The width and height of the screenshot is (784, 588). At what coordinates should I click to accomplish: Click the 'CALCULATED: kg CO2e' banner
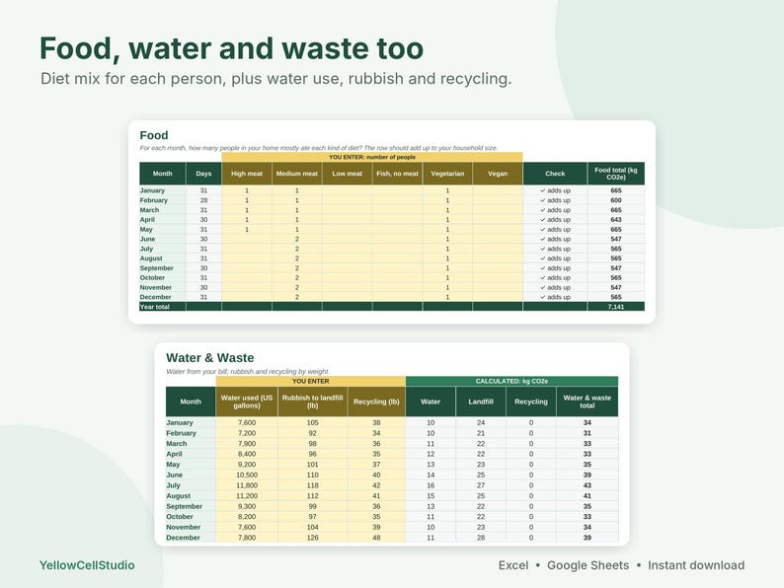pos(511,381)
